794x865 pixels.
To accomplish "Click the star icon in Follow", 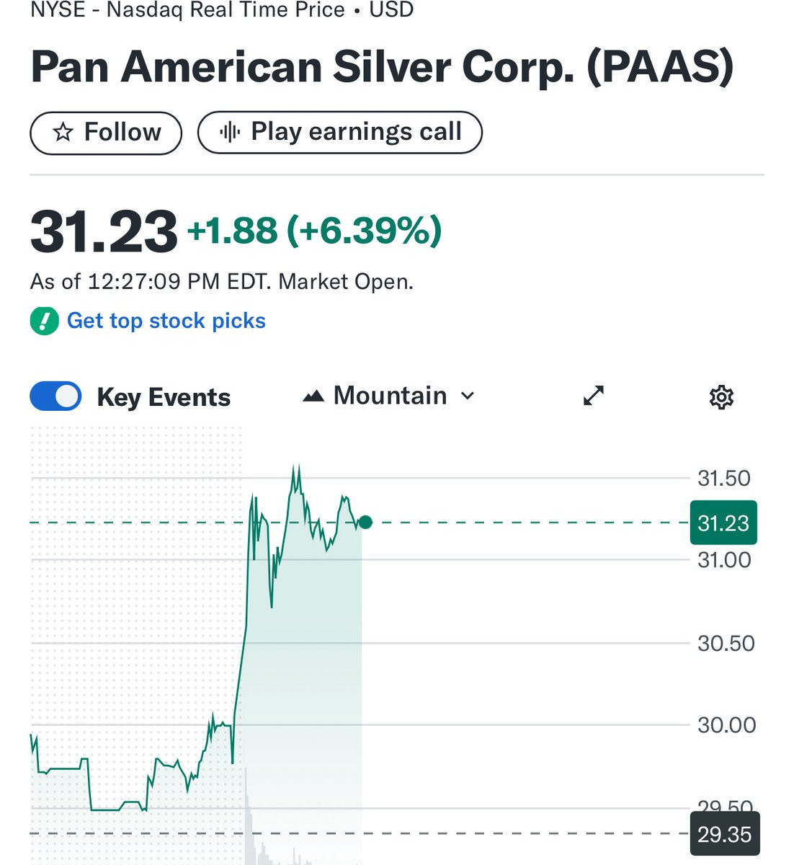I will [x=63, y=132].
